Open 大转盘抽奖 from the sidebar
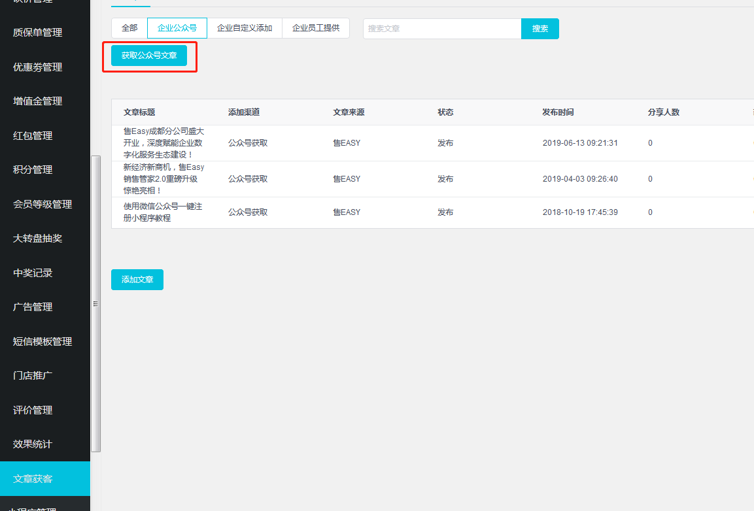 coord(38,239)
